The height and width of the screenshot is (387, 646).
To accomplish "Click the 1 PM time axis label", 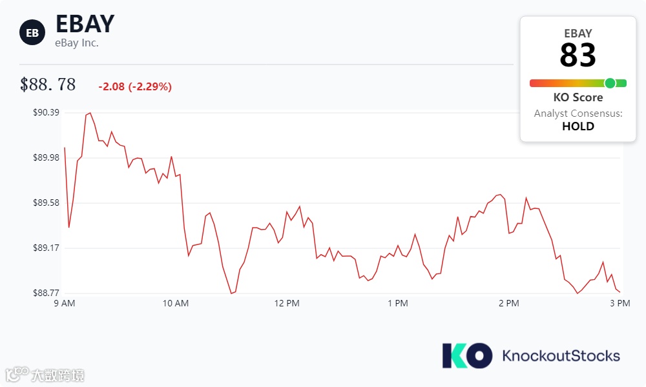I will coord(398,303).
